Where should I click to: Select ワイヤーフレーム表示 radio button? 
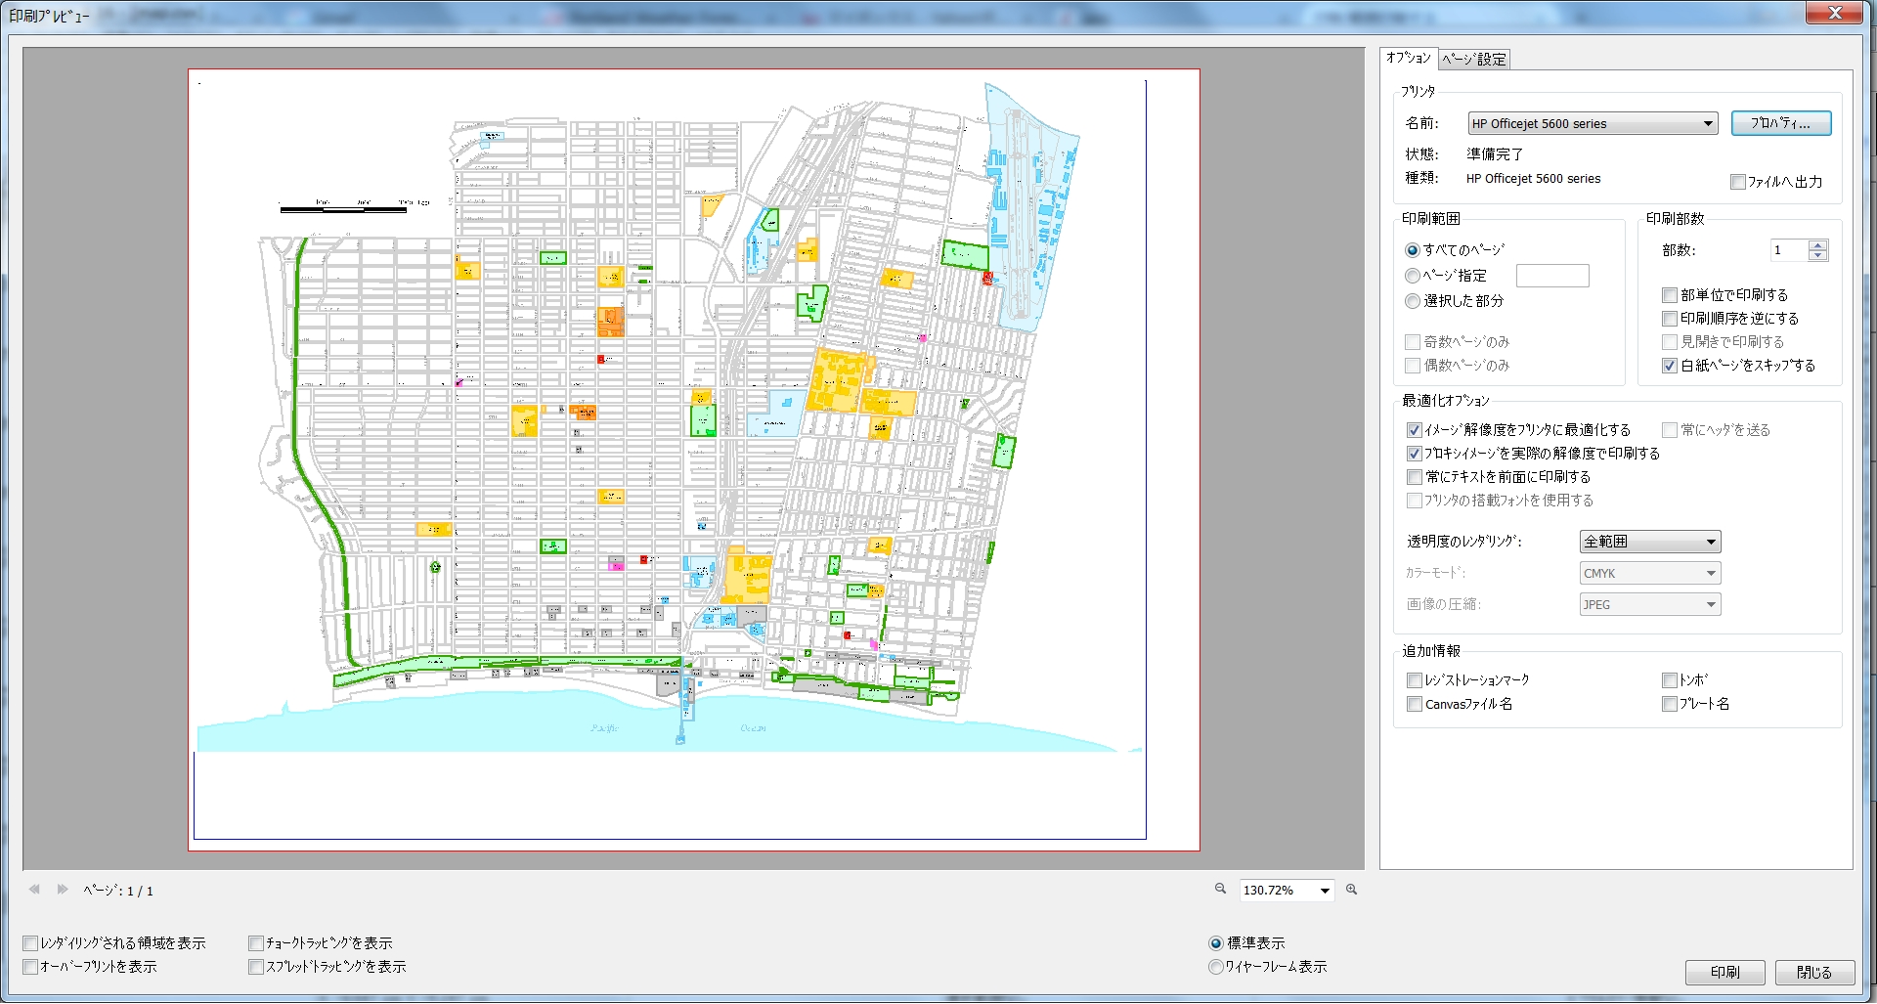[1216, 967]
